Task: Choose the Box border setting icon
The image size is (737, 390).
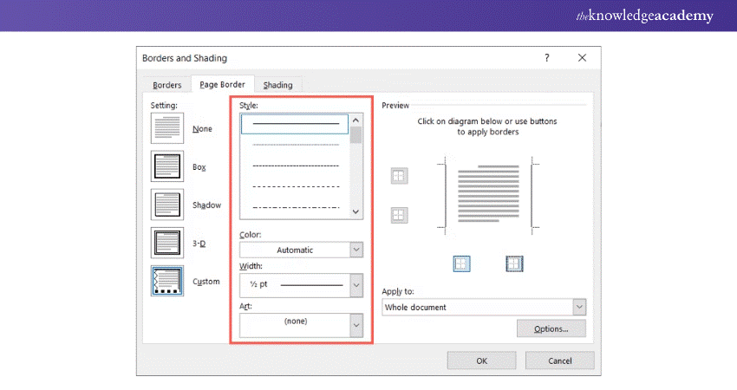Action: (x=165, y=166)
